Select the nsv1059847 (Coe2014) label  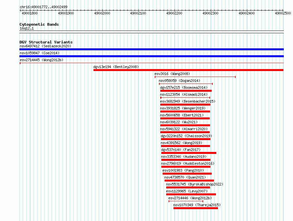coord(40,53)
